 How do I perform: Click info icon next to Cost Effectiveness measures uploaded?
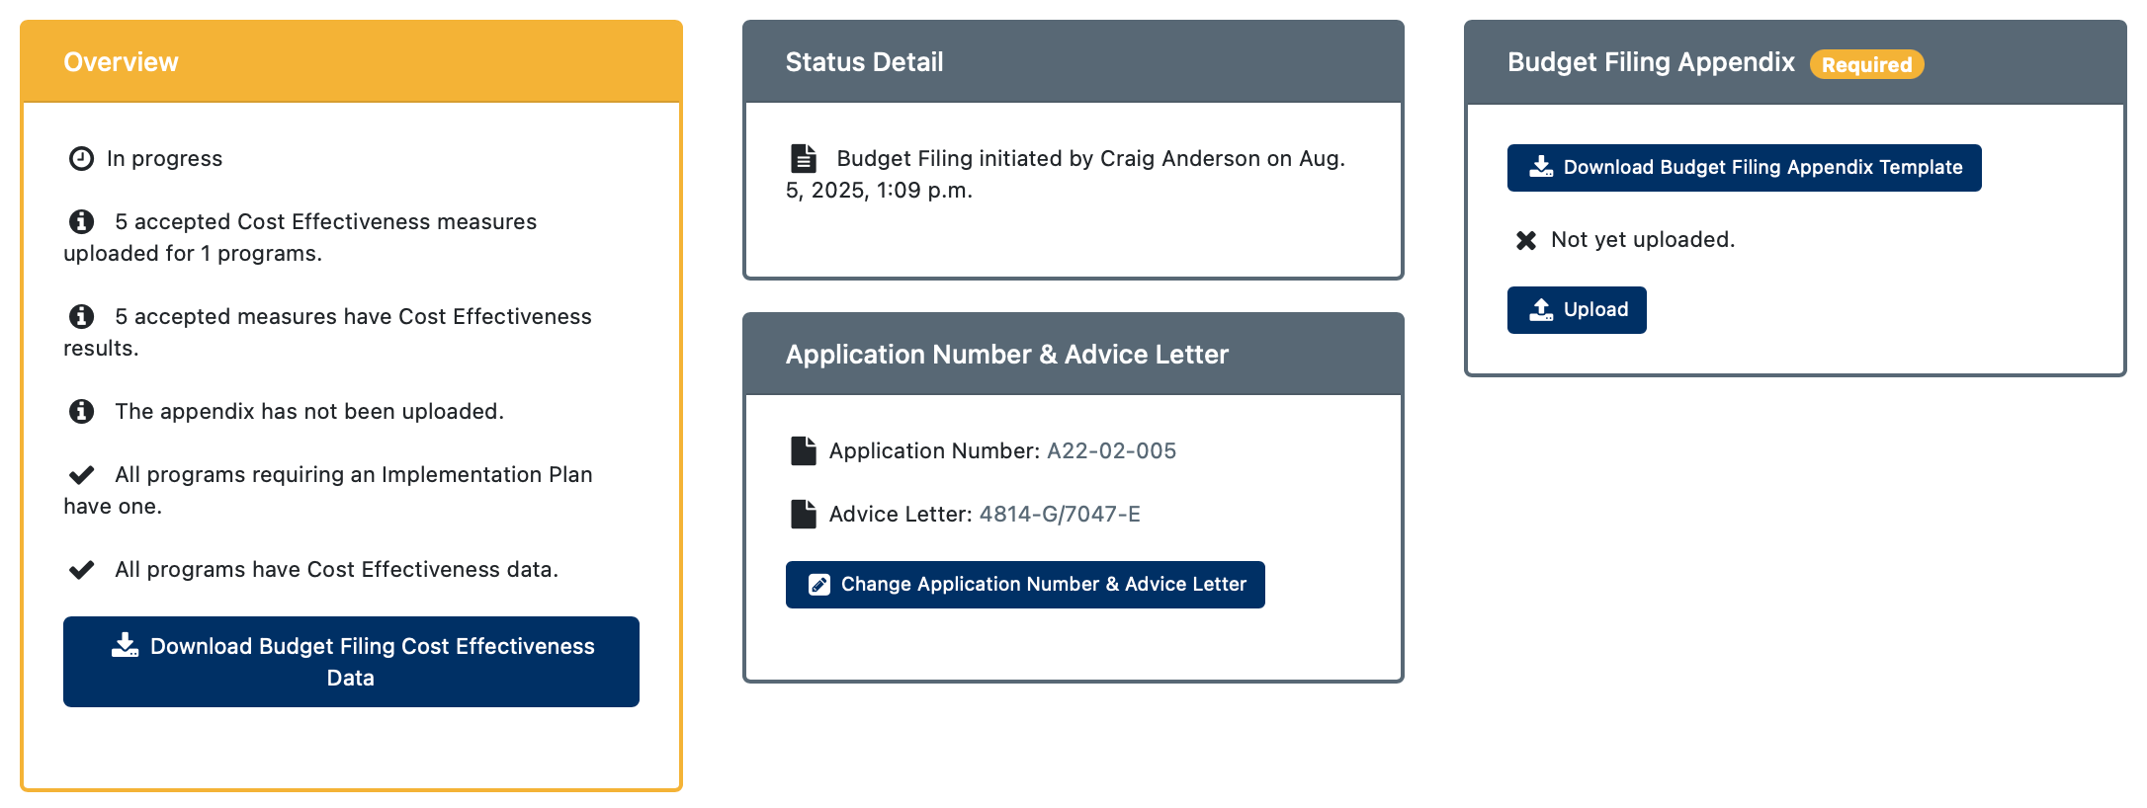81,221
